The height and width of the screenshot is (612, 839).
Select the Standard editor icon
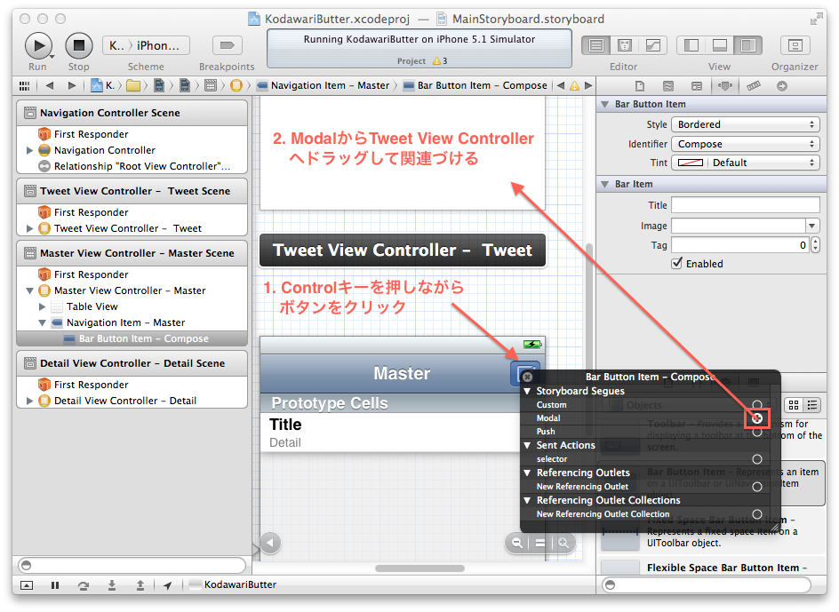(595, 45)
